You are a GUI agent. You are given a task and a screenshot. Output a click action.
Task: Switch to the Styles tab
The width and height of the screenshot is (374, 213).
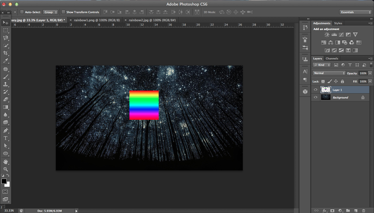(338, 23)
